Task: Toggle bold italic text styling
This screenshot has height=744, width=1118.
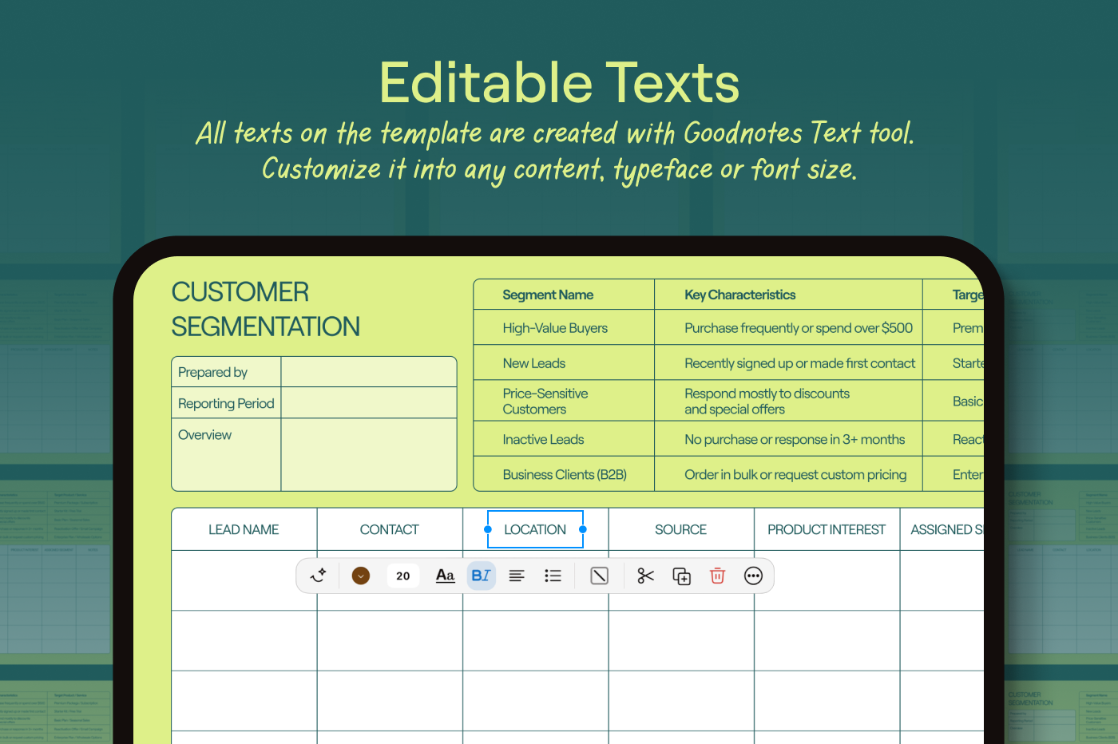Action: [x=481, y=576]
